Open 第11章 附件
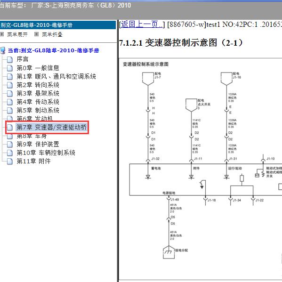Image resolution: width=282 pixels, height=282 pixels. pos(33,161)
